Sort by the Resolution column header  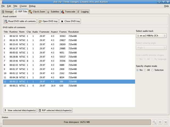click(x=73, y=32)
